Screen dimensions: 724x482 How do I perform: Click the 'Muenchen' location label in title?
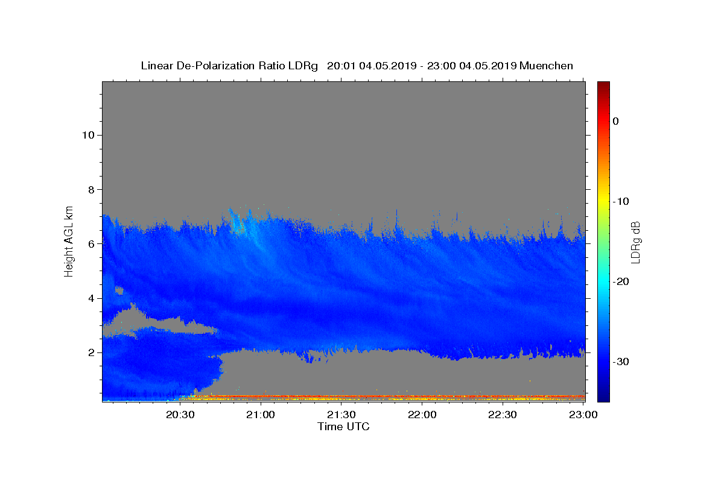pyautogui.click(x=546, y=66)
